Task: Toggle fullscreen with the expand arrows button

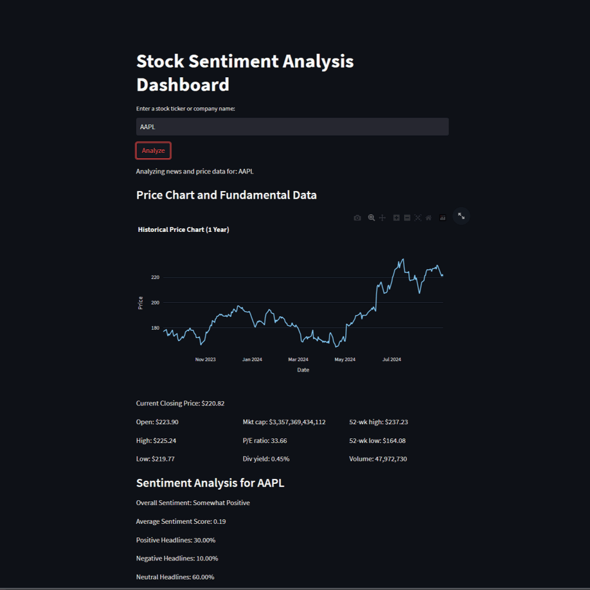Action: pyautogui.click(x=461, y=216)
